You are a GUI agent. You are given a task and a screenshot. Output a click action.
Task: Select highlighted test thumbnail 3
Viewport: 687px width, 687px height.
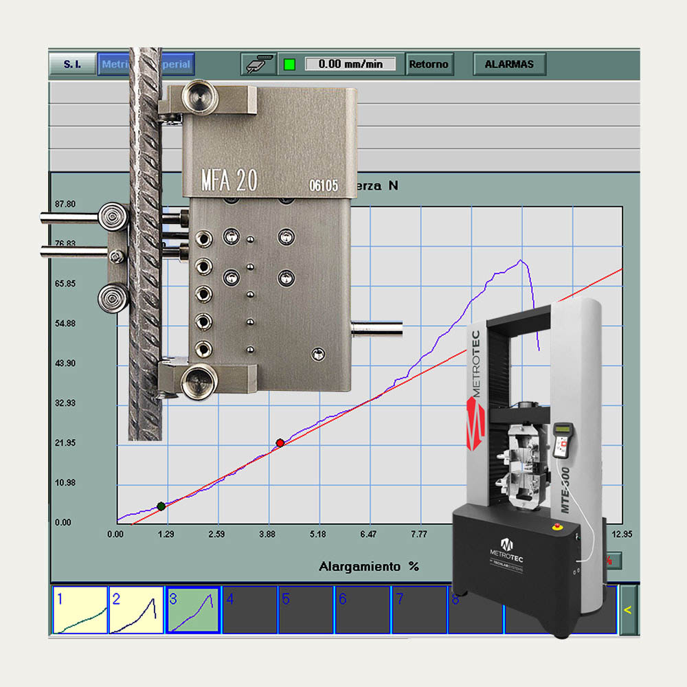click(x=193, y=609)
